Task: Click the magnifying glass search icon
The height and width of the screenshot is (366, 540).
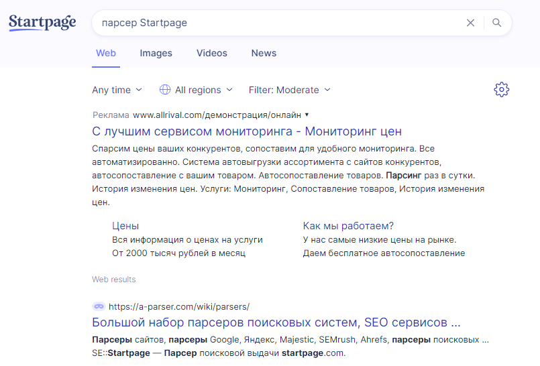Action: [496, 23]
